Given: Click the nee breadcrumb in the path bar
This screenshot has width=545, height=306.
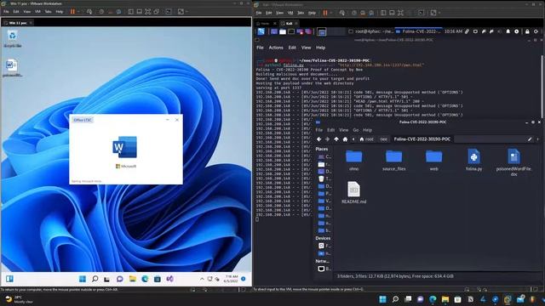Looking at the screenshot, I should pyautogui.click(x=383, y=139).
